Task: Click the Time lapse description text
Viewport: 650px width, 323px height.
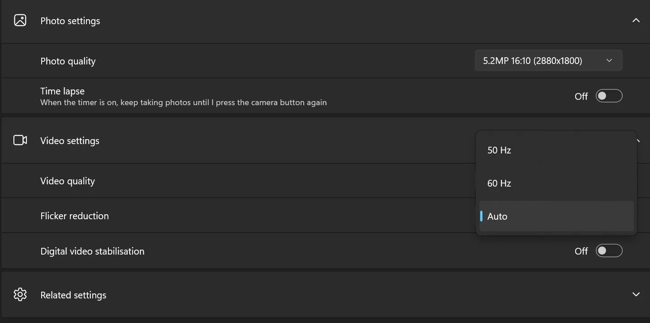Action: click(x=184, y=102)
